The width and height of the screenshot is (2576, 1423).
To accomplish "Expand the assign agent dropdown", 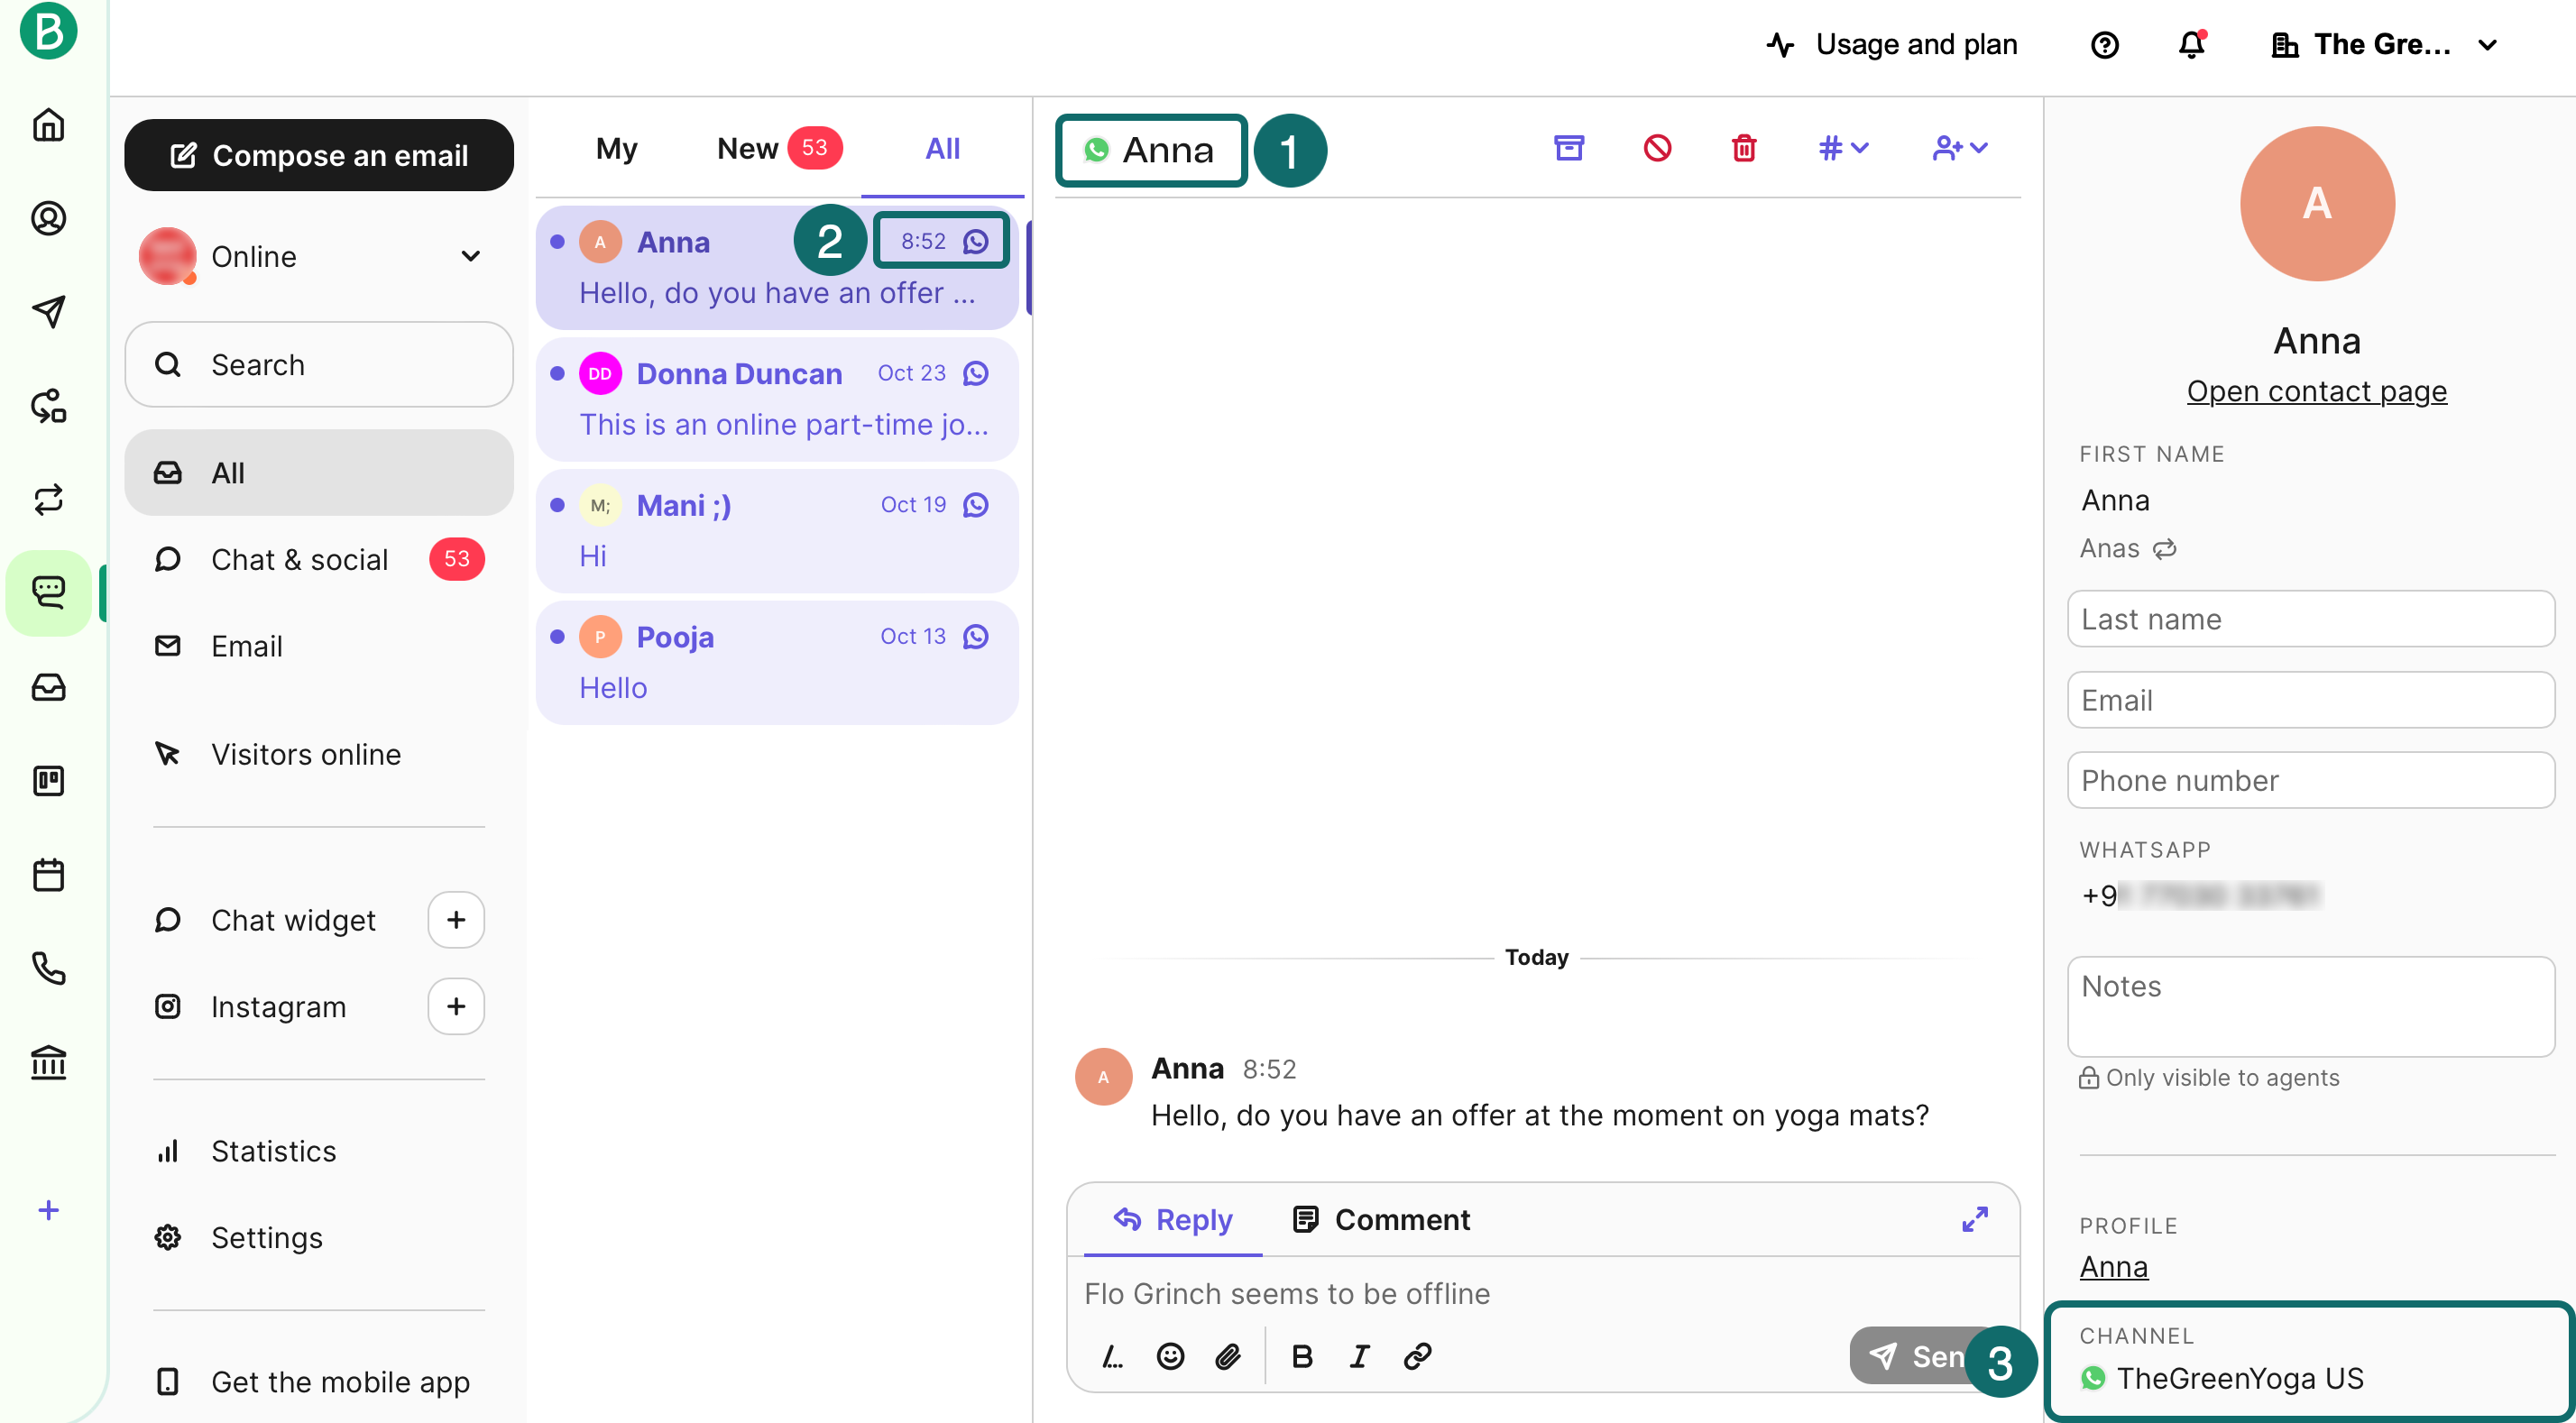I will click(x=1958, y=148).
